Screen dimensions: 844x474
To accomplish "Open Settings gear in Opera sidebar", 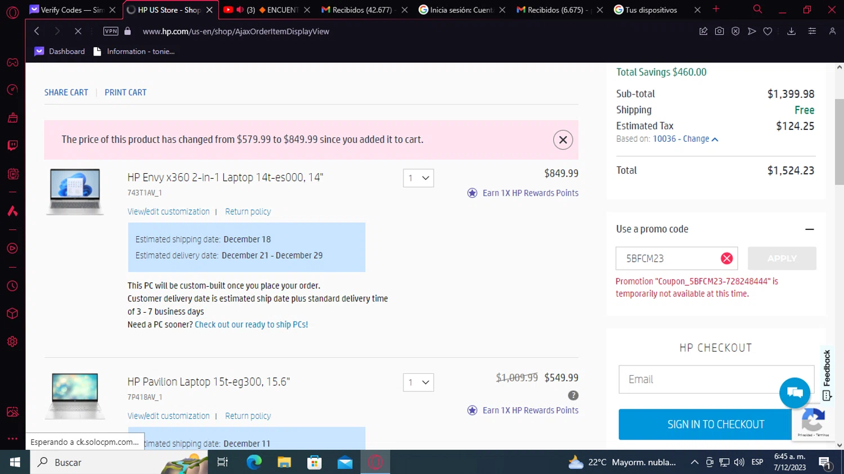I will click(x=12, y=342).
